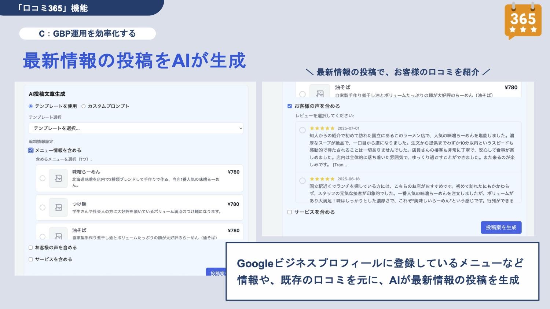Uncheck the メニュー情報を含める checkbox
The image size is (550, 309).
[x=31, y=150]
